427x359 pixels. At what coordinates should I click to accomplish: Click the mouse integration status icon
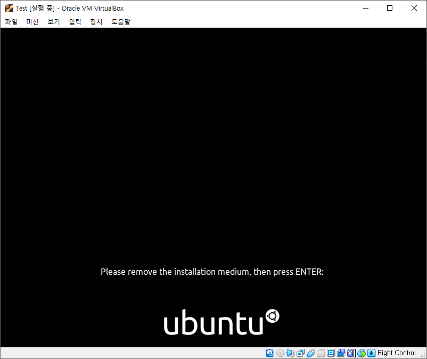click(x=362, y=353)
